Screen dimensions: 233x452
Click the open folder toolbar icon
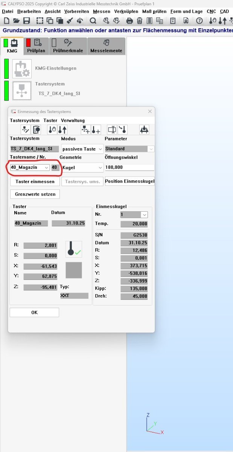click(x=16, y=21)
